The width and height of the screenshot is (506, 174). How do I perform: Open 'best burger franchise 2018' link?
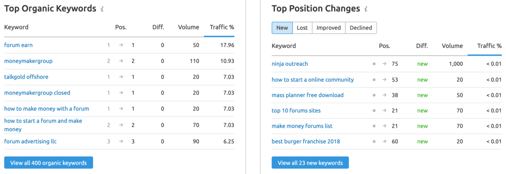click(306, 142)
